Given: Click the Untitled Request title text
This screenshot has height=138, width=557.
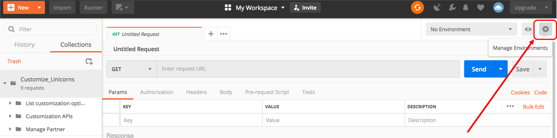Looking at the screenshot, I should 136,49.
